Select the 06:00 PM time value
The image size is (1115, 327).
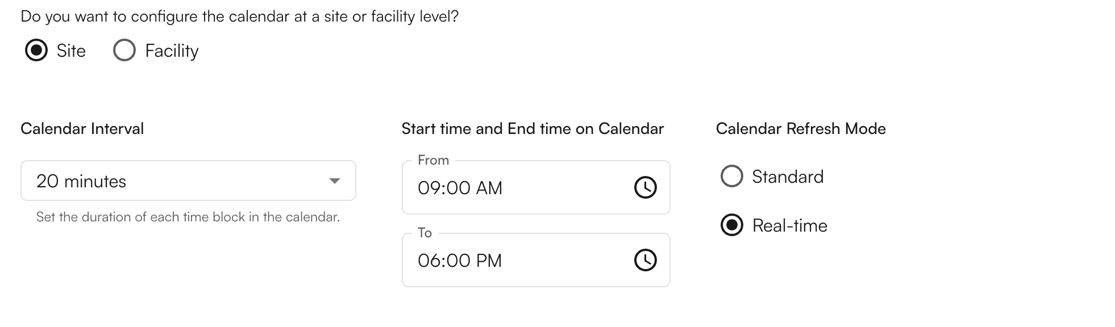click(460, 261)
